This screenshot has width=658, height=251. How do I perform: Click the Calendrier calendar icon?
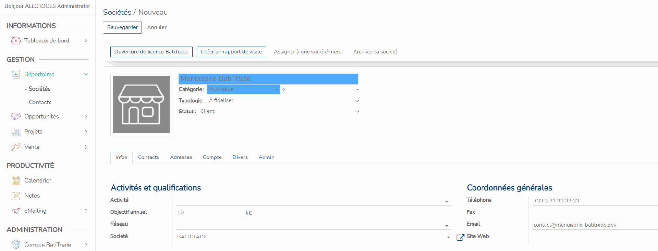(16, 180)
